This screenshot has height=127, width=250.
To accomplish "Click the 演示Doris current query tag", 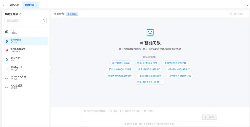I will [x=72, y=14].
